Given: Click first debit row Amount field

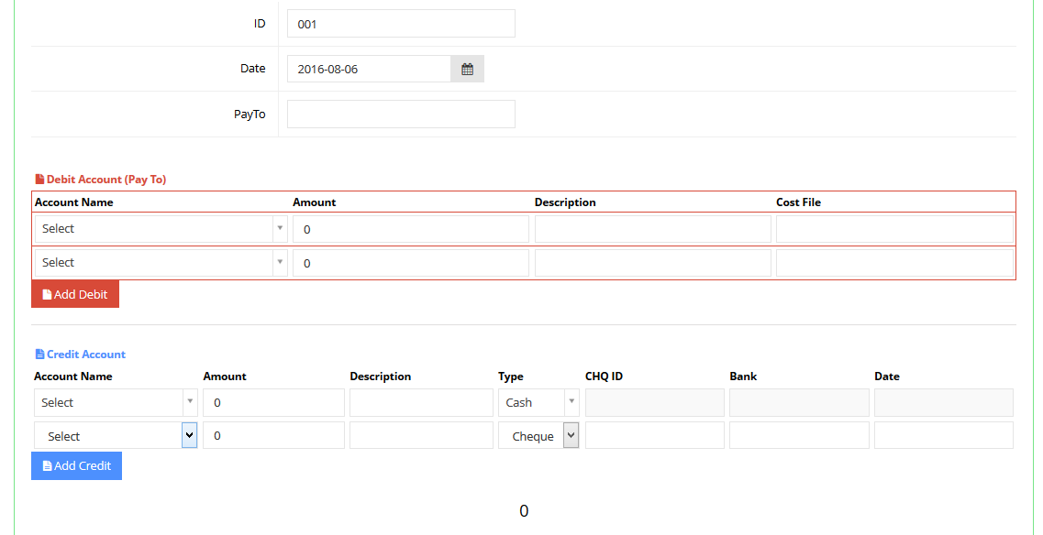Looking at the screenshot, I should pos(410,229).
